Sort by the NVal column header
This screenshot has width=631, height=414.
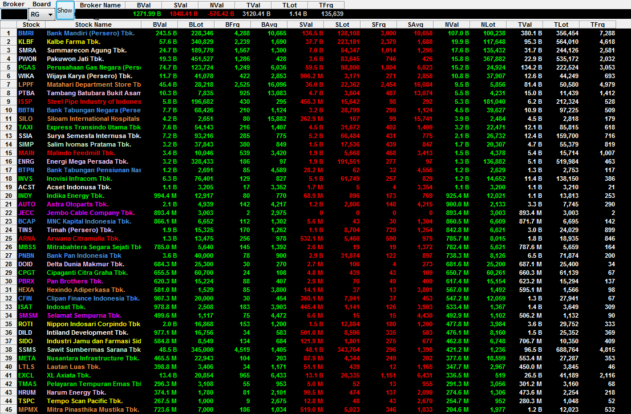tap(452, 25)
